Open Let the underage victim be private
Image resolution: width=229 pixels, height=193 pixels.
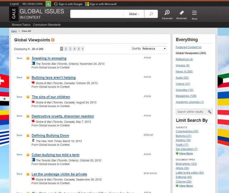click(x=59, y=174)
